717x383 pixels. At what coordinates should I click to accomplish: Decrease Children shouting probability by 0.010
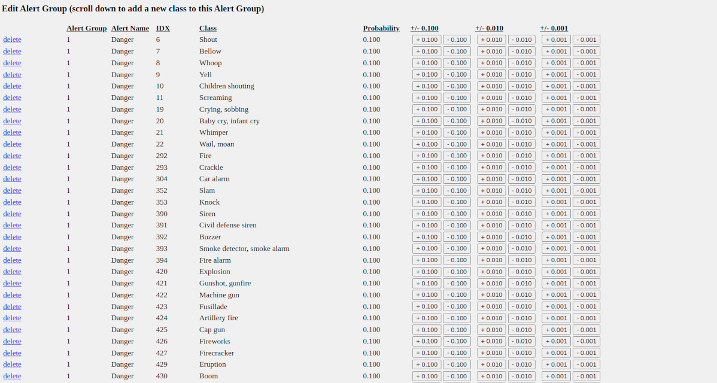(521, 86)
